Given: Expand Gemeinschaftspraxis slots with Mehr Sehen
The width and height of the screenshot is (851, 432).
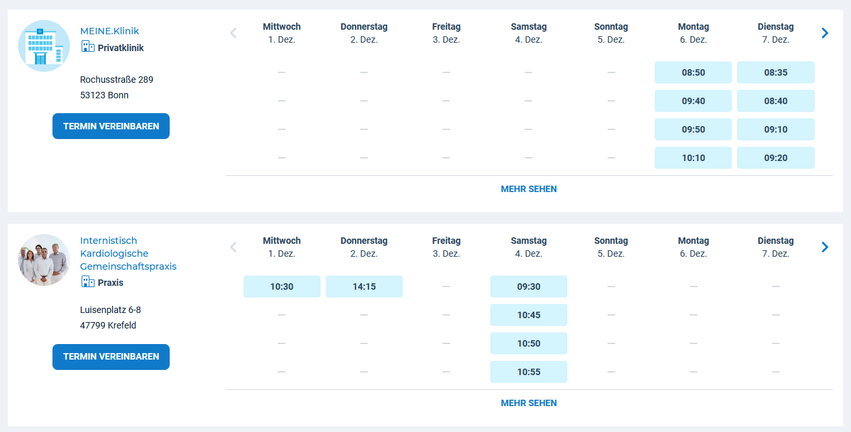Looking at the screenshot, I should coord(528,403).
